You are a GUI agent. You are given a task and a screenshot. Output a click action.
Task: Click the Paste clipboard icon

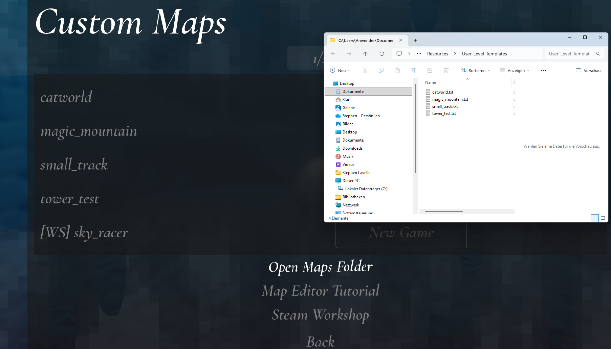(x=397, y=70)
